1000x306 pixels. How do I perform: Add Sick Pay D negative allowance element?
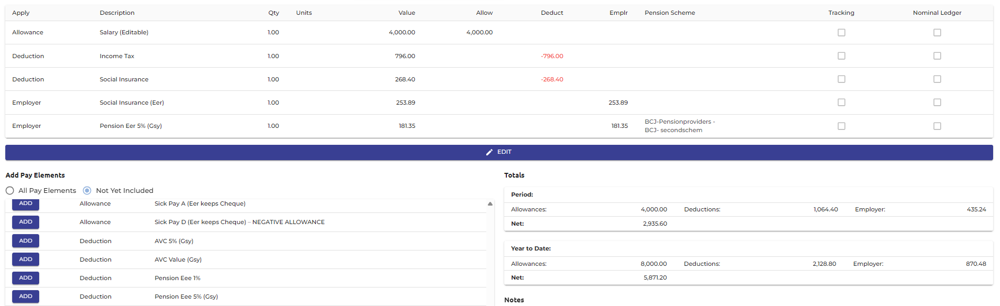tap(25, 222)
